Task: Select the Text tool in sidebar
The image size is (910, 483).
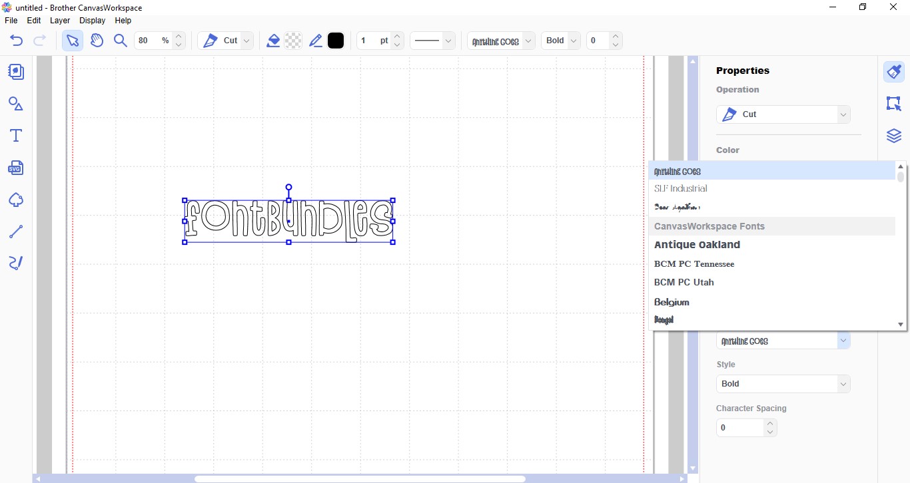Action: click(x=16, y=136)
